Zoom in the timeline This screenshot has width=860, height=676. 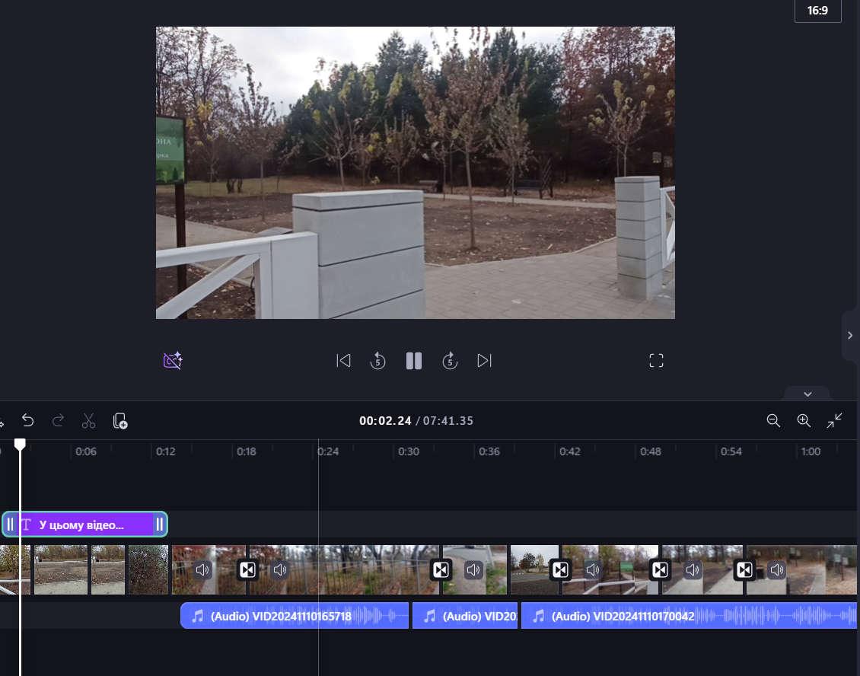click(804, 421)
